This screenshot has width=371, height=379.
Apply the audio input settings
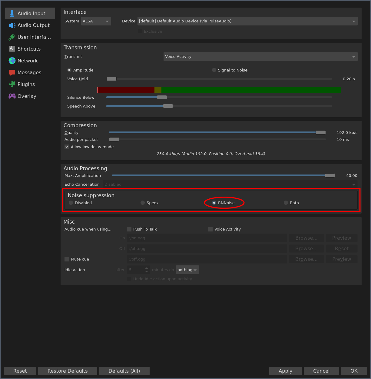coord(285,371)
